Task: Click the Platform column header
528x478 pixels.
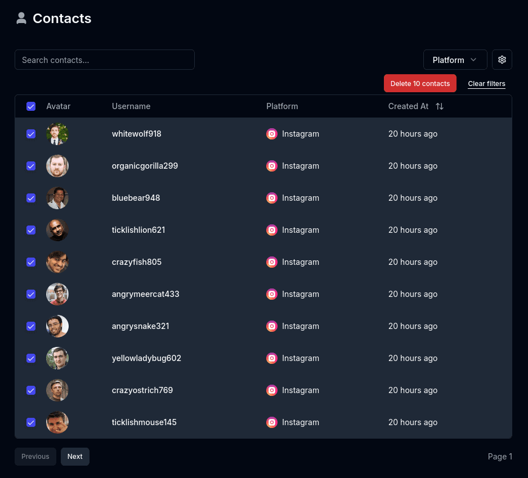Action: [x=282, y=106]
